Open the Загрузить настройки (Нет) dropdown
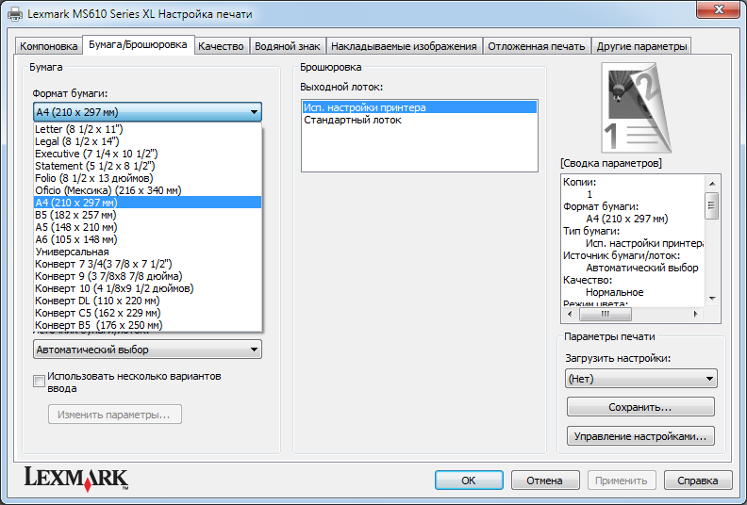This screenshot has height=505, width=747. pos(640,379)
